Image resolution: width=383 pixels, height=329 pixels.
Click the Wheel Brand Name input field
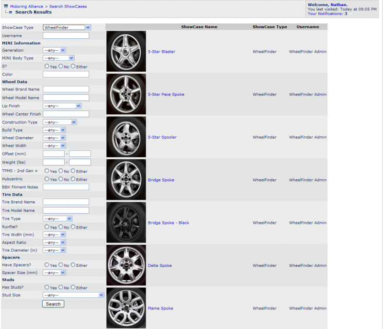coord(66,89)
